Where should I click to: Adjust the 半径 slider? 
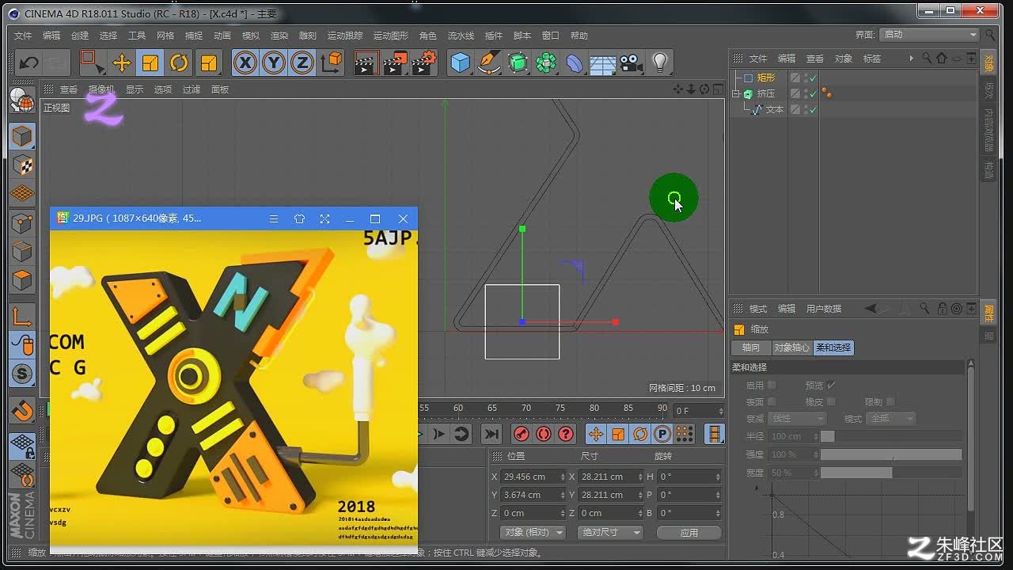(891, 436)
